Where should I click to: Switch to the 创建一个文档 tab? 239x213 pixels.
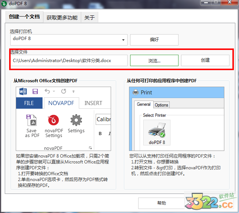point(25,17)
